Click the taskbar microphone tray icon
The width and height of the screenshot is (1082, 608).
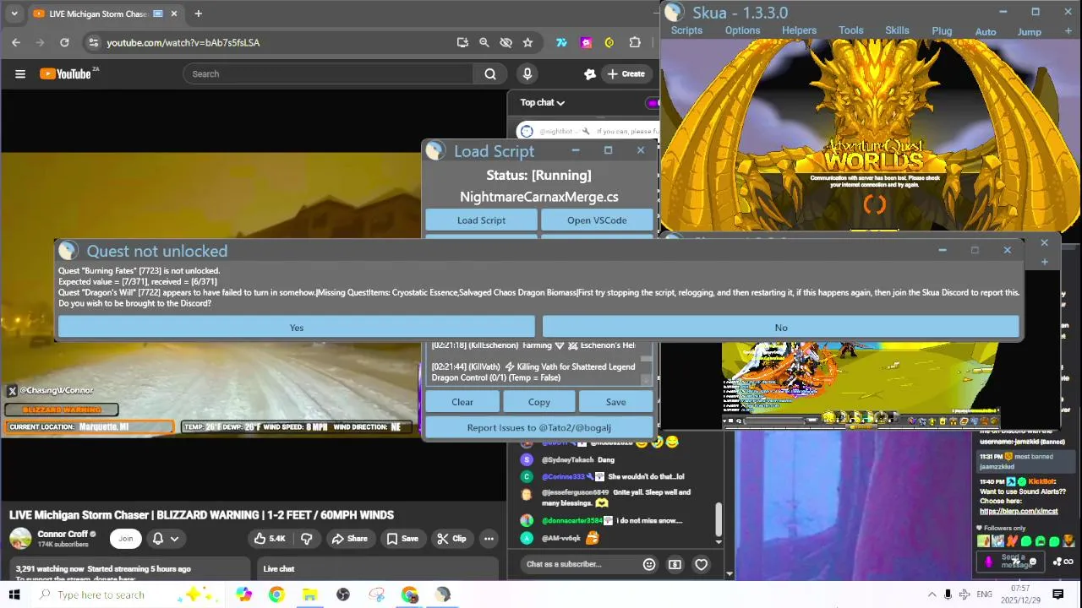click(x=948, y=594)
